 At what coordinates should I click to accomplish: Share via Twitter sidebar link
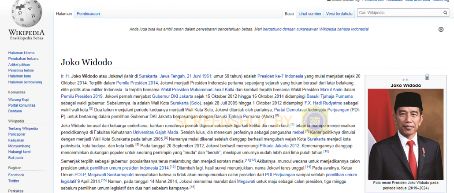(14, 181)
